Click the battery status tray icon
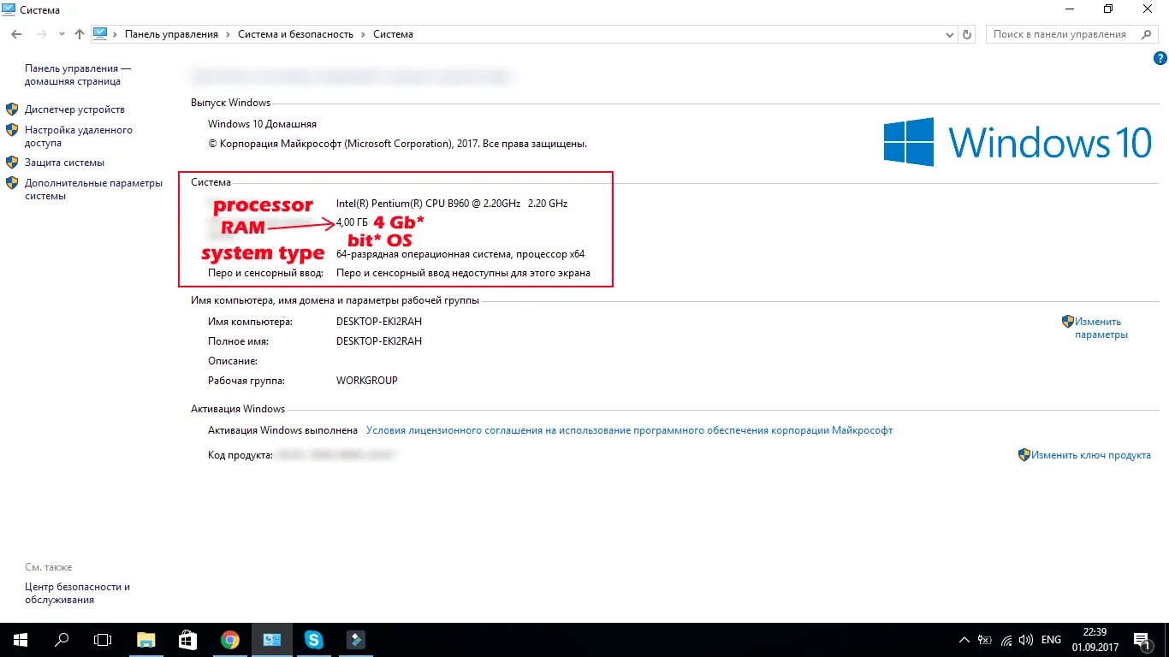 click(985, 640)
